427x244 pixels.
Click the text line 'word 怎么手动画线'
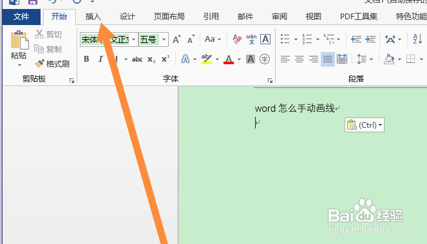(x=295, y=109)
